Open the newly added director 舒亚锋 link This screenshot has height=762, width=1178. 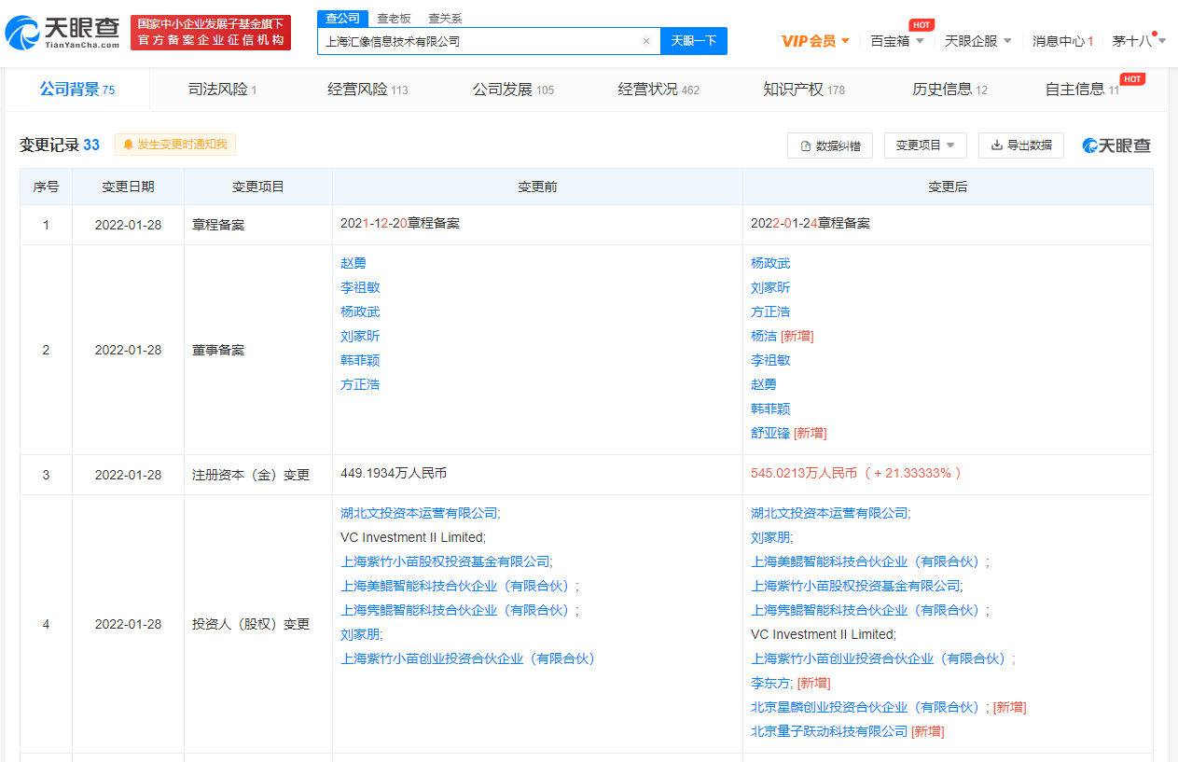770,433
